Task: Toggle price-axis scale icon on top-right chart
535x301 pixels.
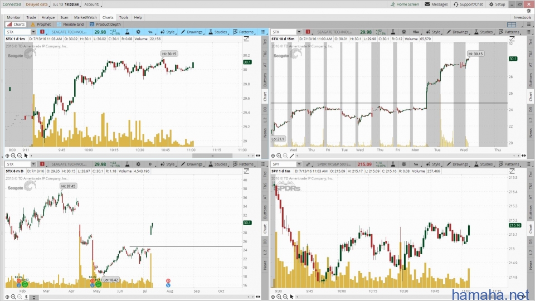Action: coord(512,39)
